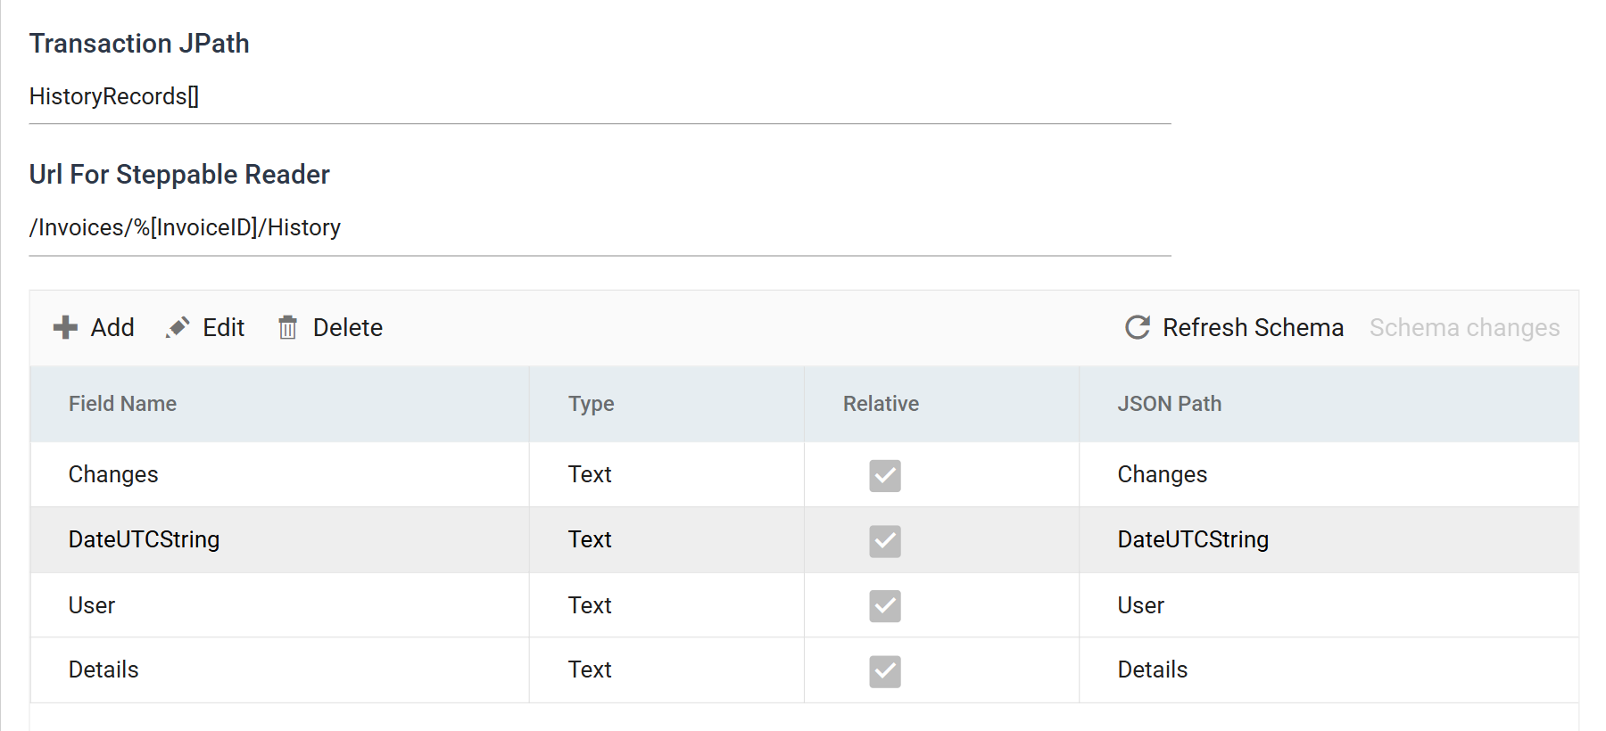
Task: Click the Type Text cell in Changes row
Action: [666, 474]
